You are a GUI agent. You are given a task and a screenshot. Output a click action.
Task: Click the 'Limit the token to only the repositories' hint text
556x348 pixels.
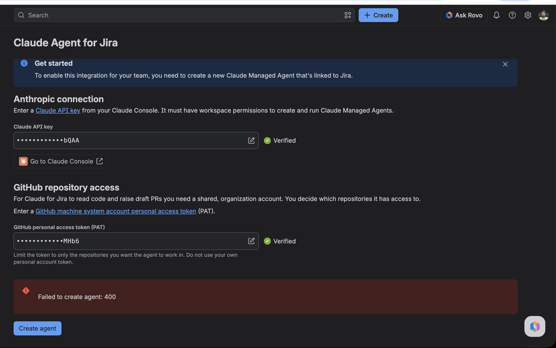[126, 258]
